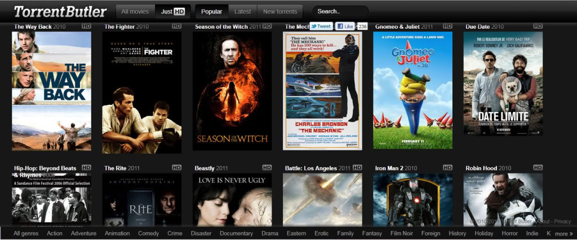Image resolution: width=577 pixels, height=240 pixels.
Task: Select the Fantasy genre
Action: pos(372,233)
